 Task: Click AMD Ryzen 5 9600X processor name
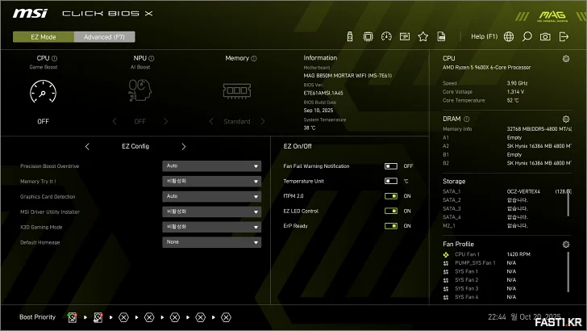[x=487, y=68]
